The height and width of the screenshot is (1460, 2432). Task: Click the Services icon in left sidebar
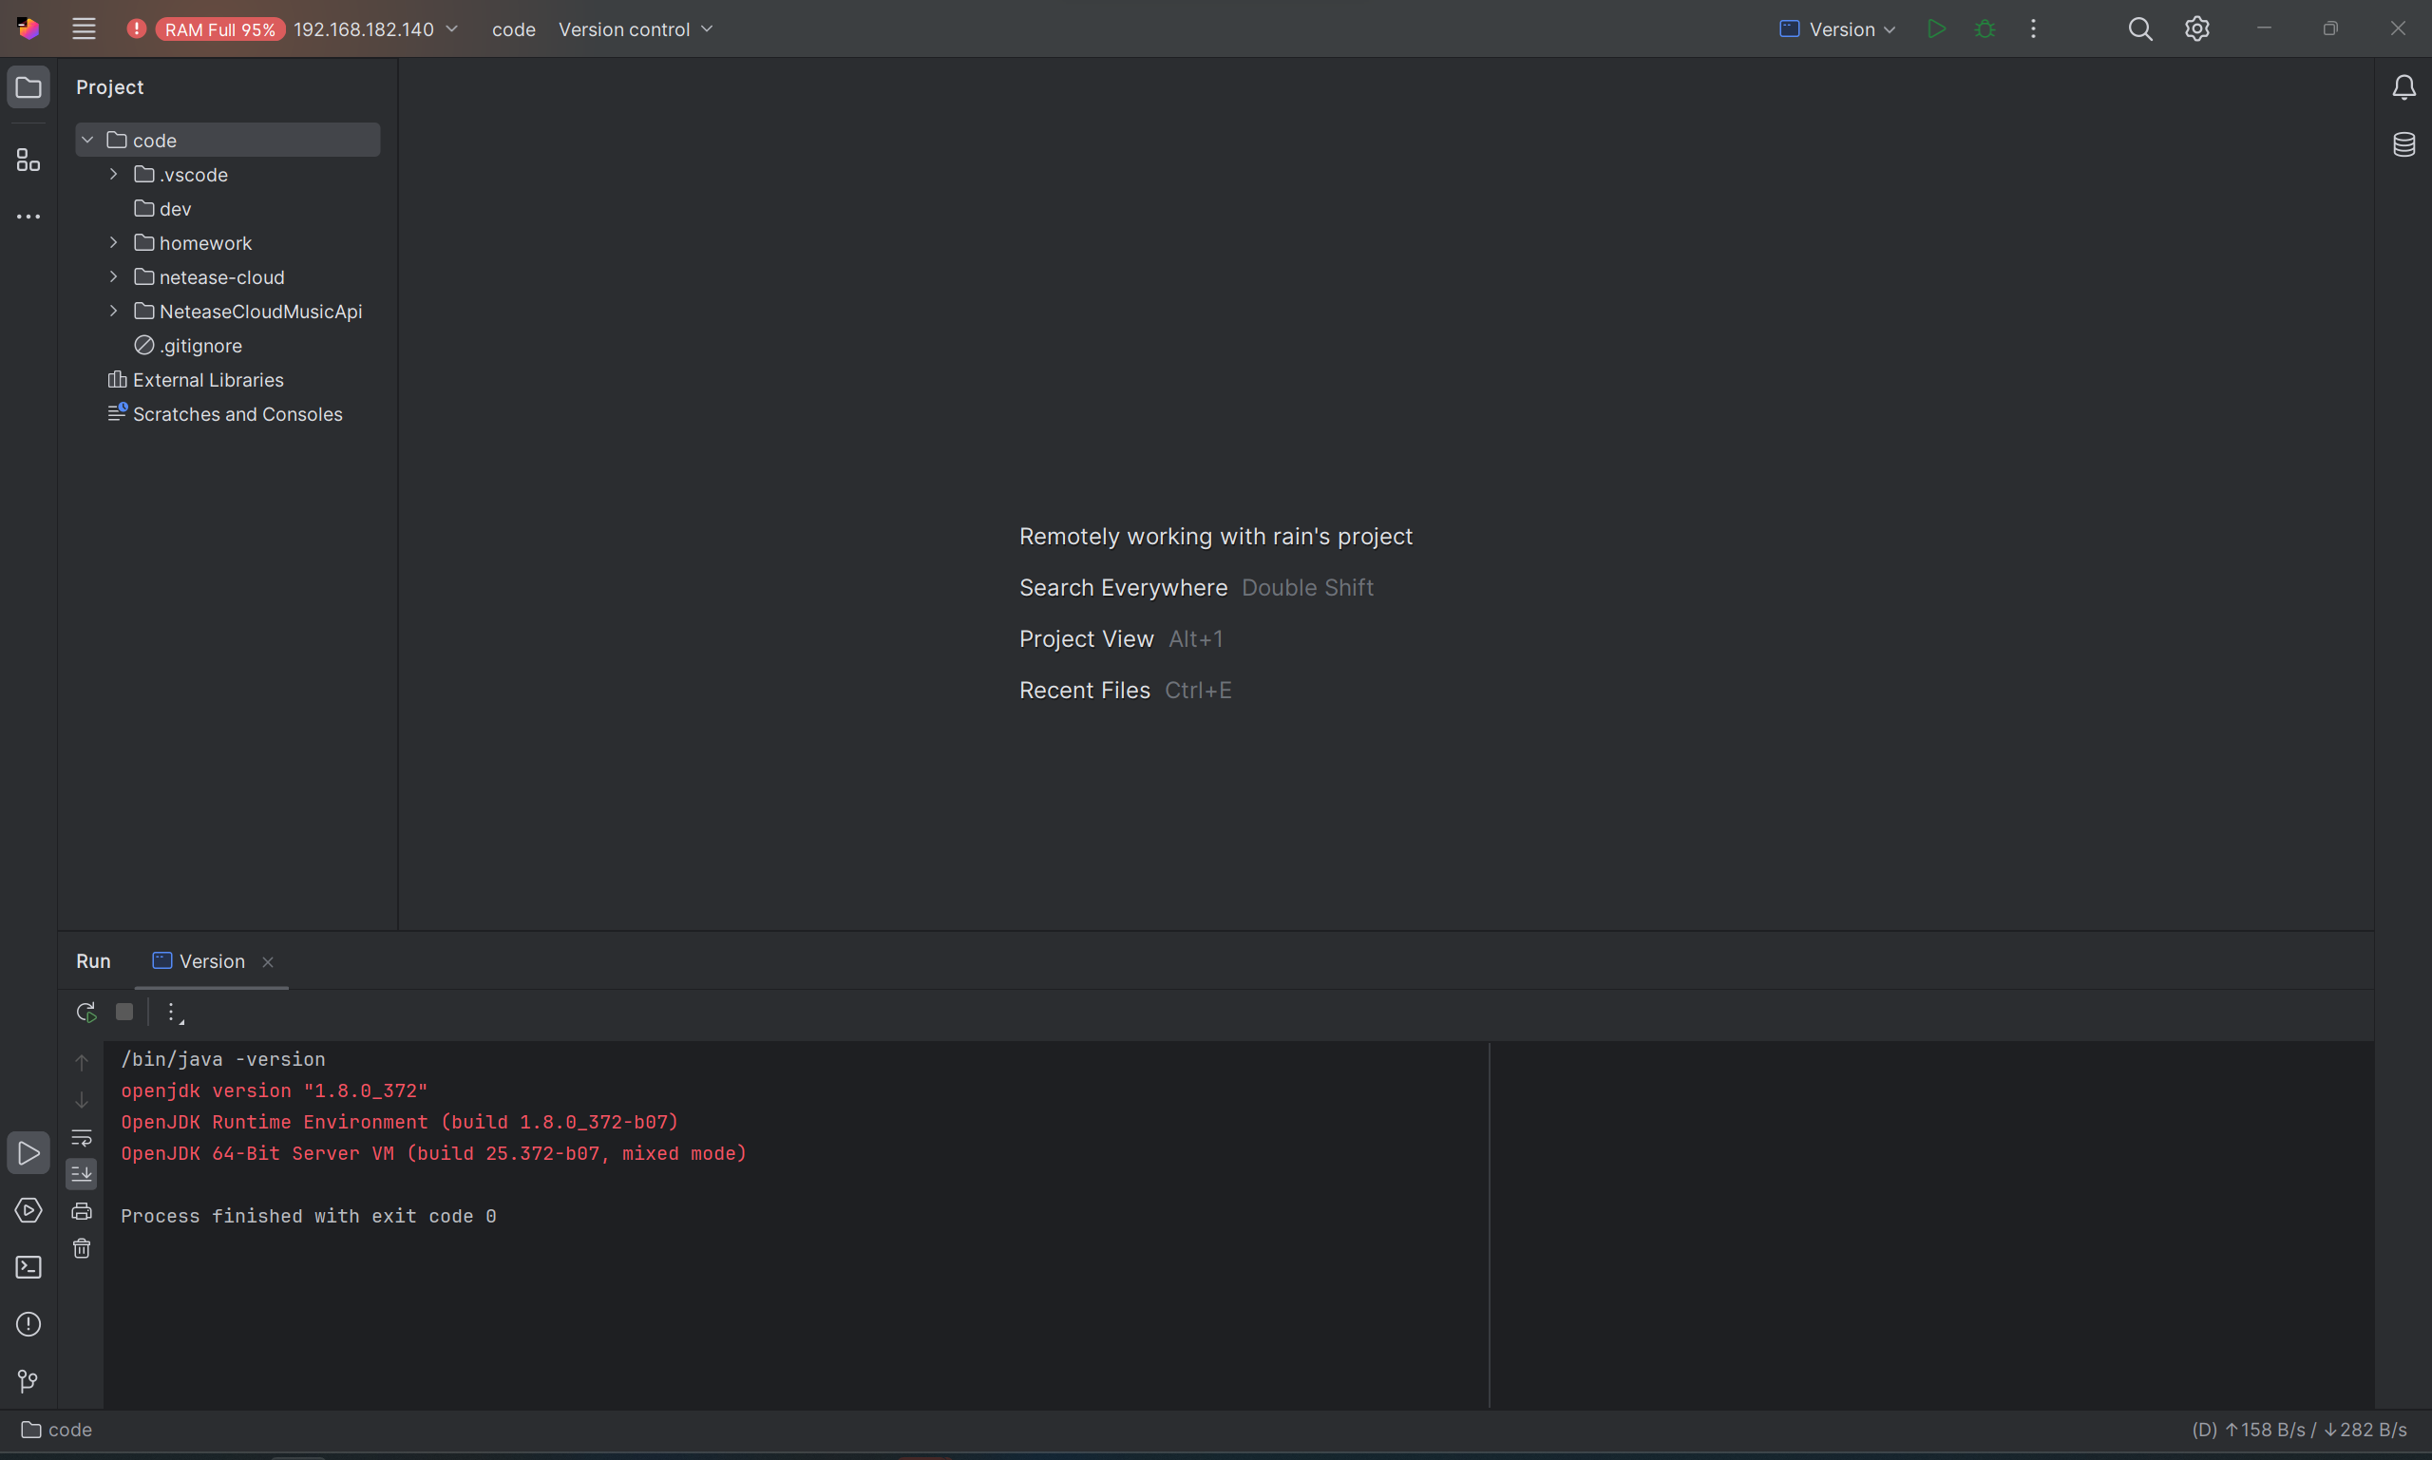click(28, 1210)
